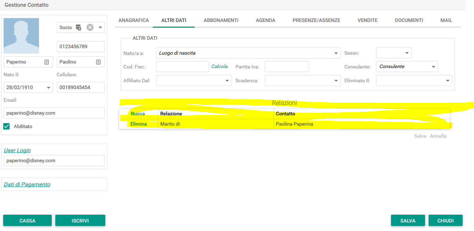This screenshot has width=474, height=231.
Task: Click Nuova to add a relation
Action: 138,114
